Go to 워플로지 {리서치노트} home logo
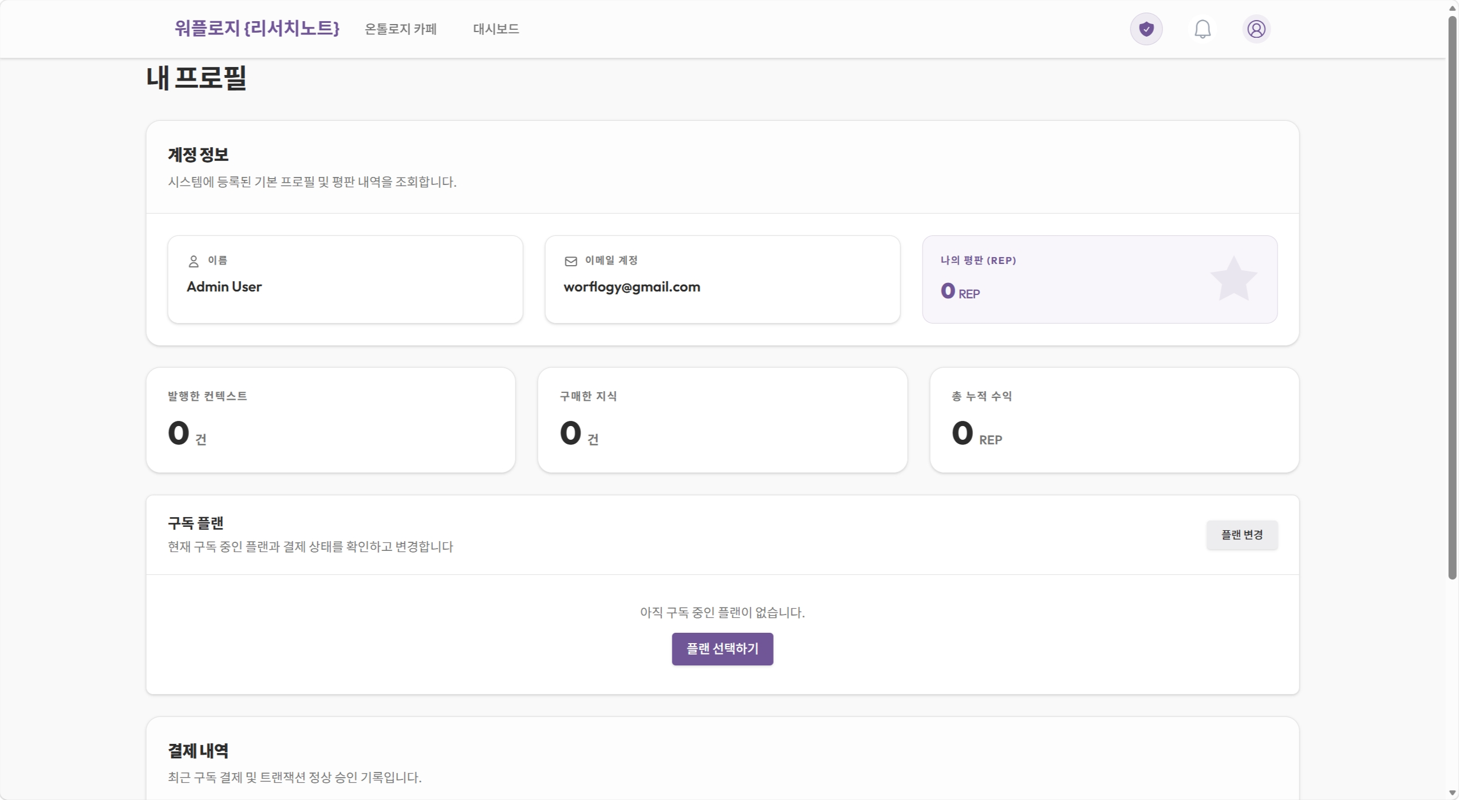Screen dimensions: 1459x800 pyautogui.click(x=257, y=29)
